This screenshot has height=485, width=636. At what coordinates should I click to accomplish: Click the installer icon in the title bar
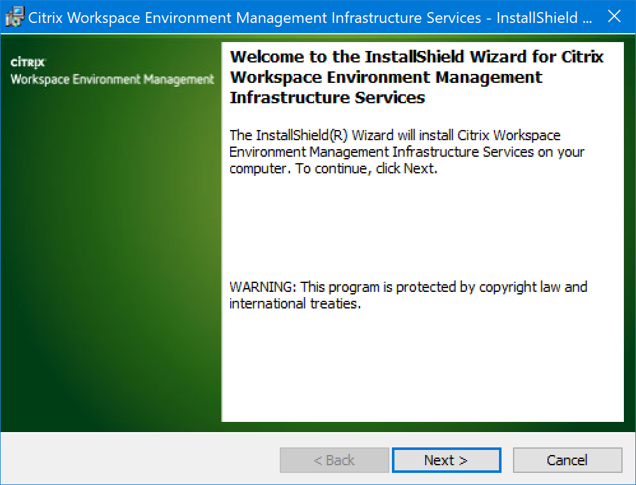pos(15,17)
